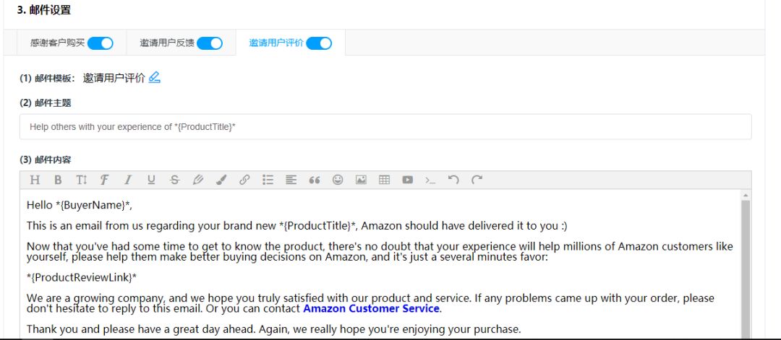Click the Amazon Customer Service link
781x340 pixels.
[x=371, y=309]
